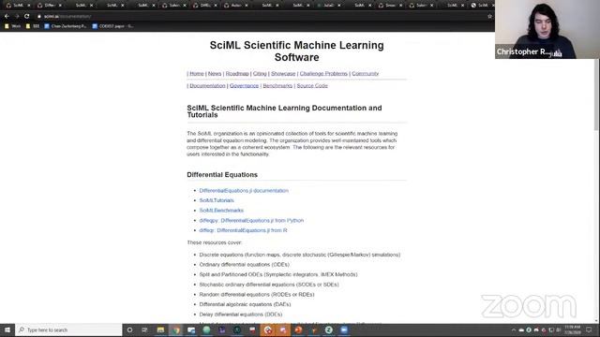Open the Work bookmarks folder
Image resolution: width=600 pixels, height=337 pixels.
point(12,26)
